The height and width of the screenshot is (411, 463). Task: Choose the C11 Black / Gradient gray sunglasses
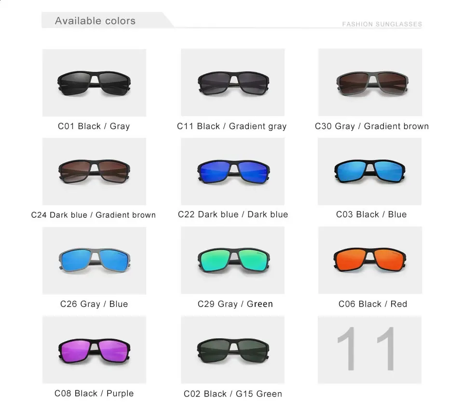coord(232,82)
